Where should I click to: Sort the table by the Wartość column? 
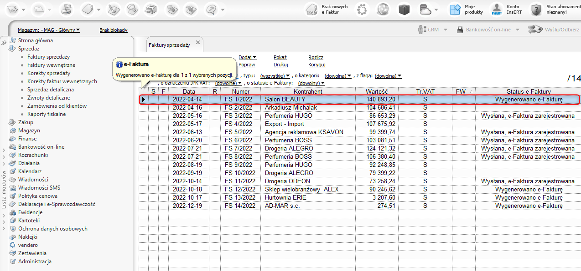pyautogui.click(x=376, y=91)
